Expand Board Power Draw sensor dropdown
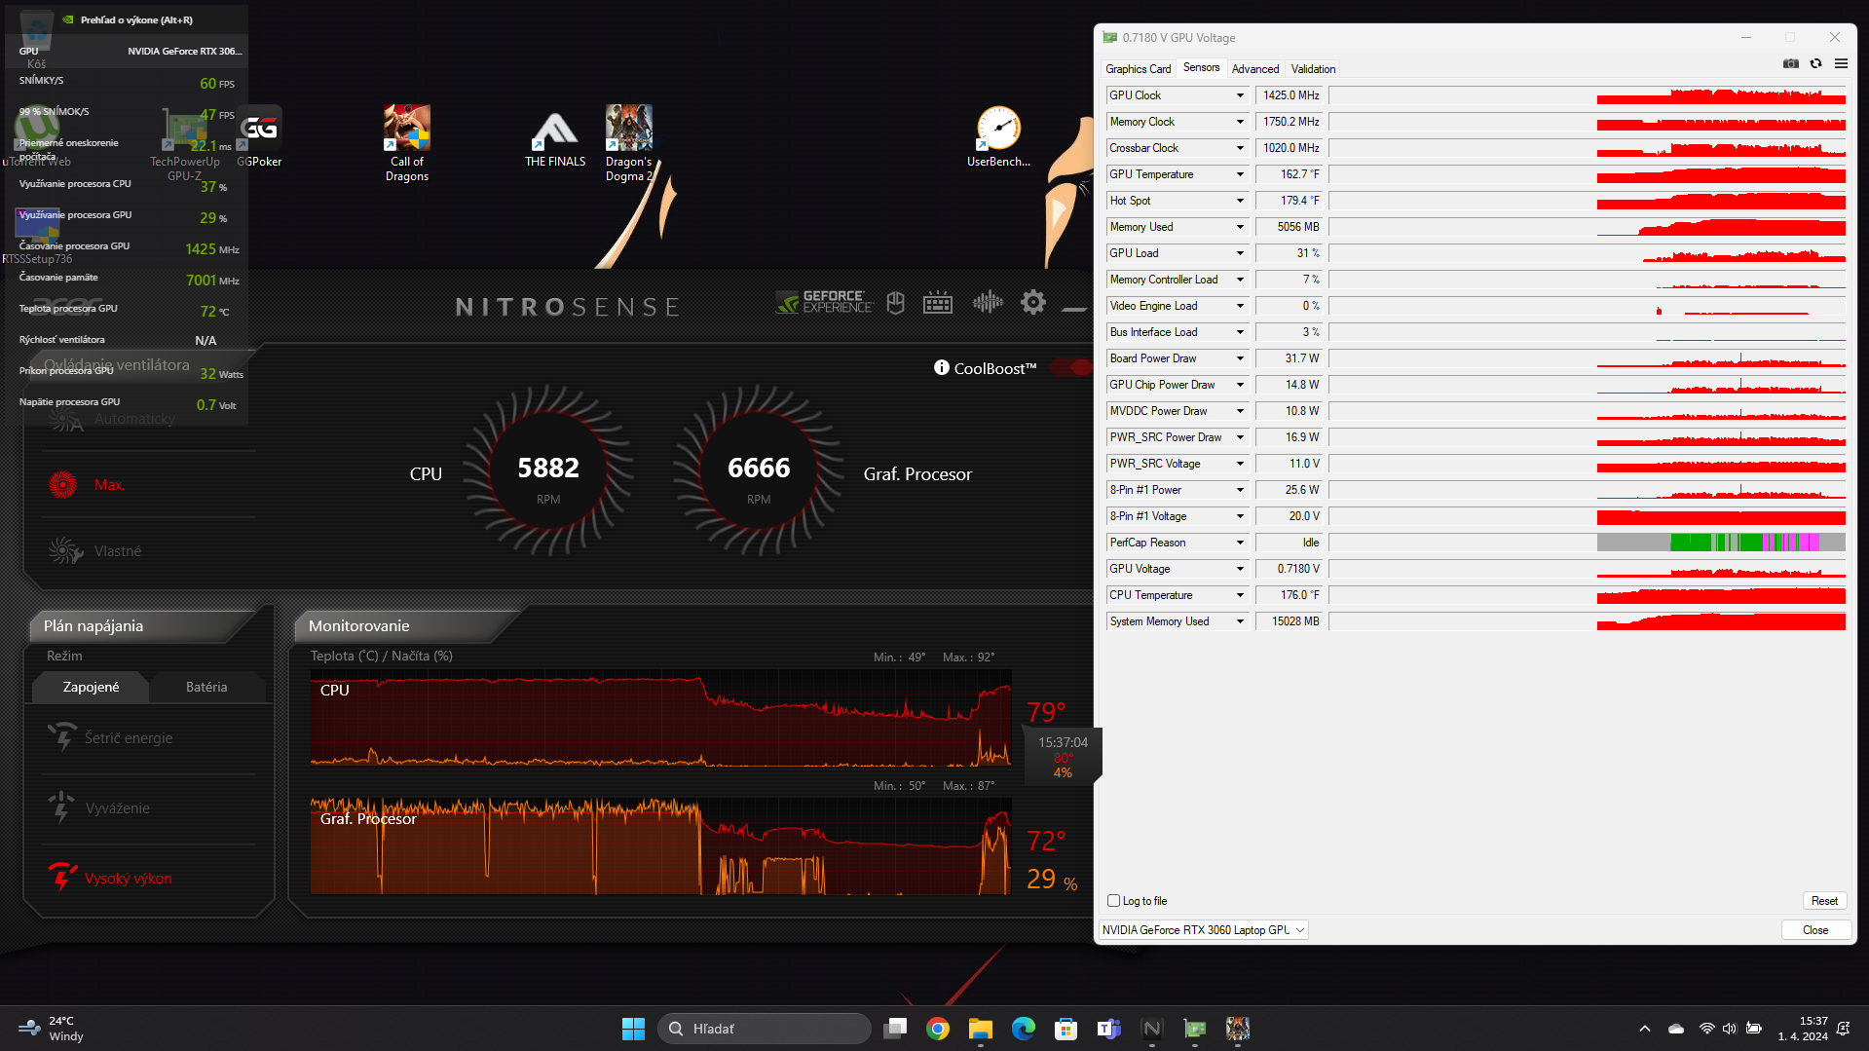The image size is (1869, 1051). (1240, 358)
